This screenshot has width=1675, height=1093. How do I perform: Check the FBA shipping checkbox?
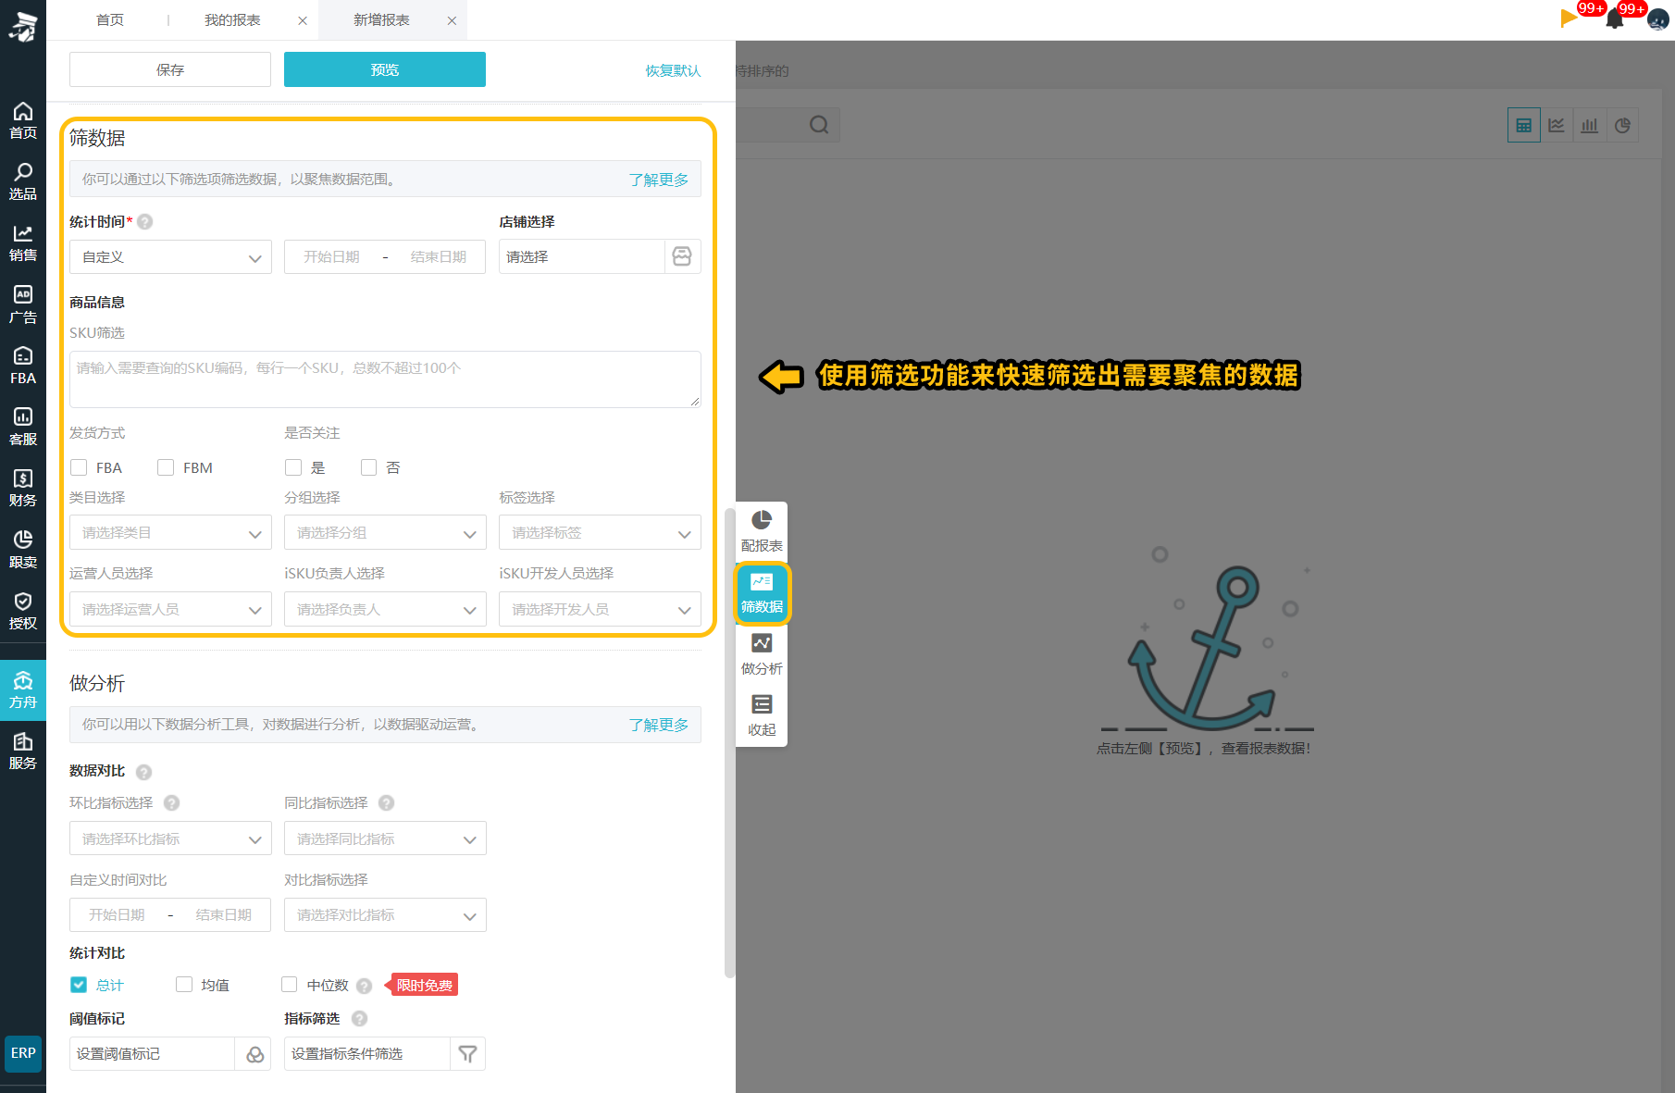(79, 467)
